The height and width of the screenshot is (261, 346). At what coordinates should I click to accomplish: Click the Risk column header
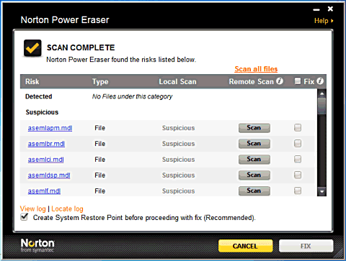(32, 81)
